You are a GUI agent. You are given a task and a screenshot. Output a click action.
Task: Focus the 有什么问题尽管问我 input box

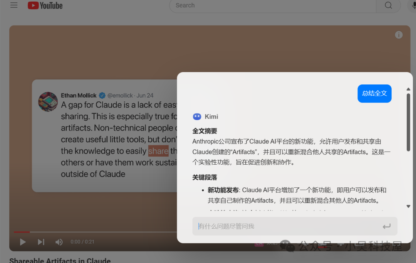[295, 226]
